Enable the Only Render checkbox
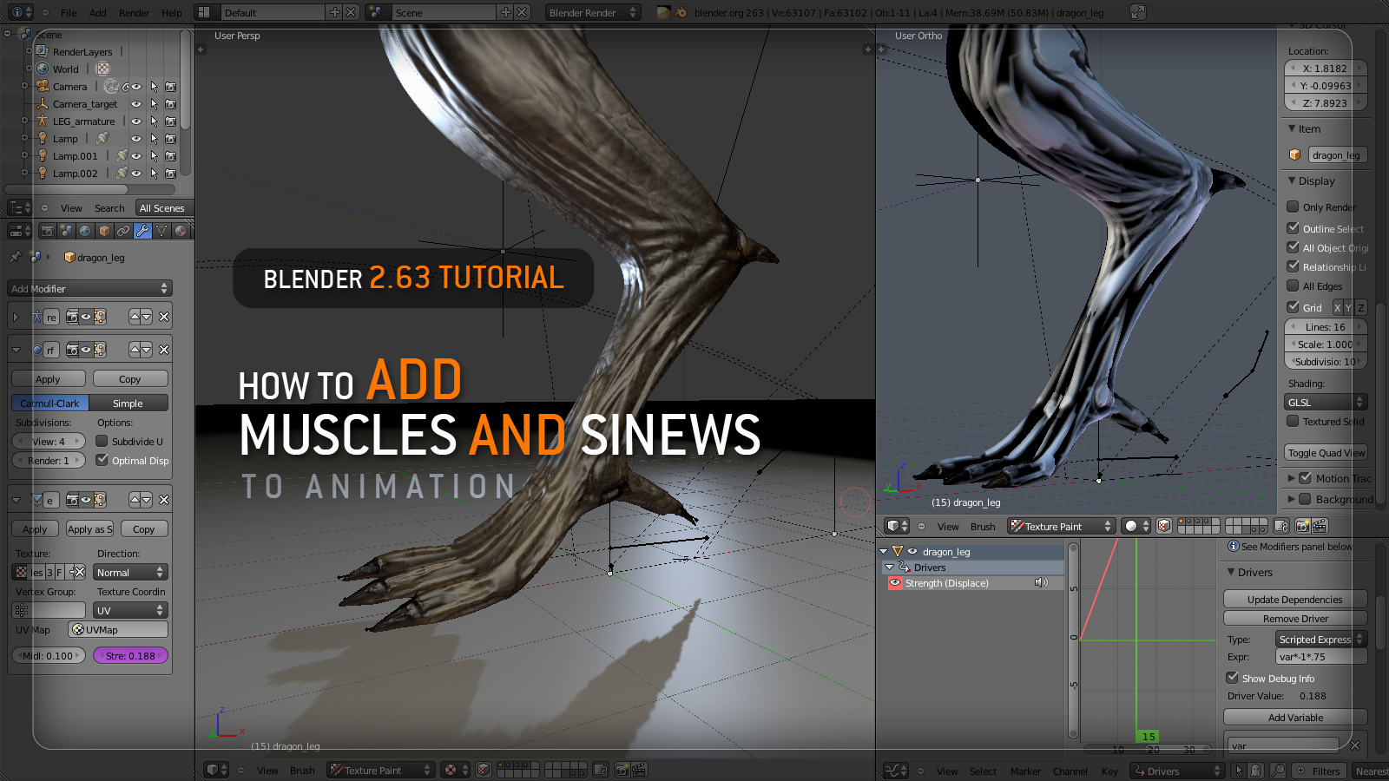 click(1293, 207)
